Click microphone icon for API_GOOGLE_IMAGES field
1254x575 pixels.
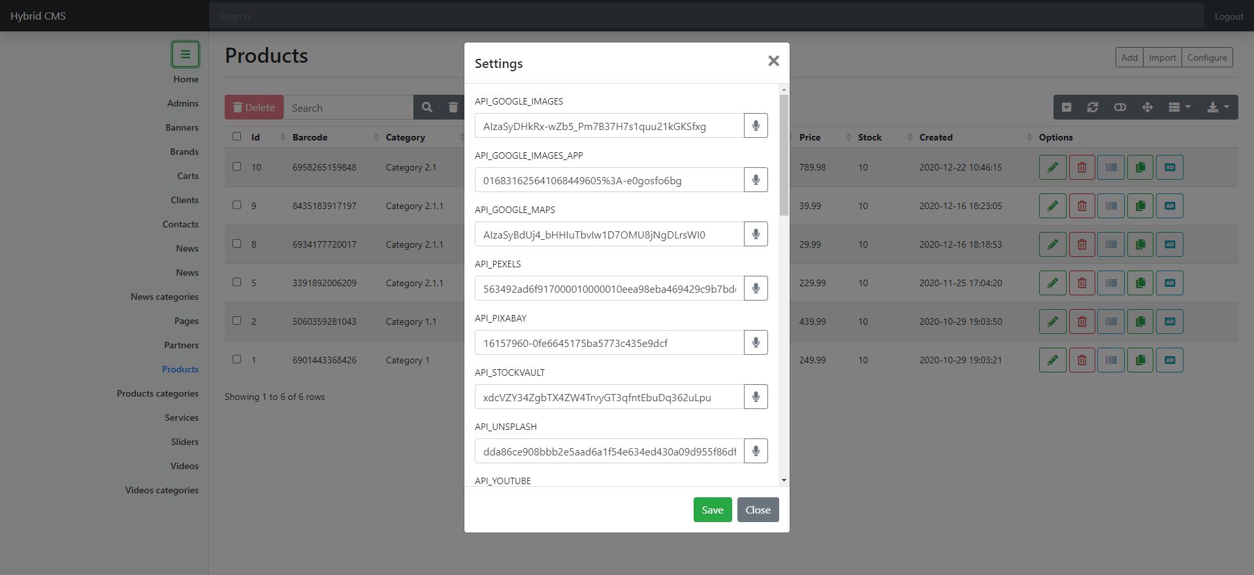point(756,125)
